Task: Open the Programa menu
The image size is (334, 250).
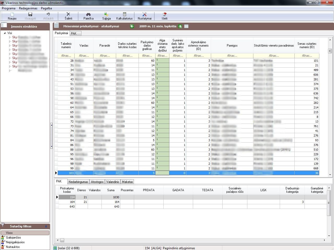Action: pyautogui.click(x=9, y=8)
